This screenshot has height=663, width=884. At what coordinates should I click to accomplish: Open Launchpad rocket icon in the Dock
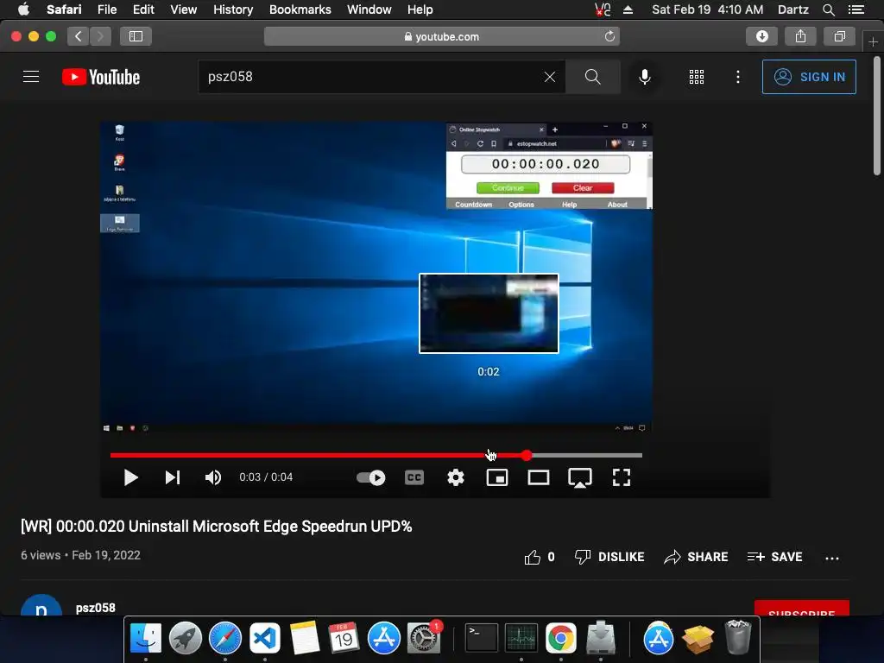[185, 638]
